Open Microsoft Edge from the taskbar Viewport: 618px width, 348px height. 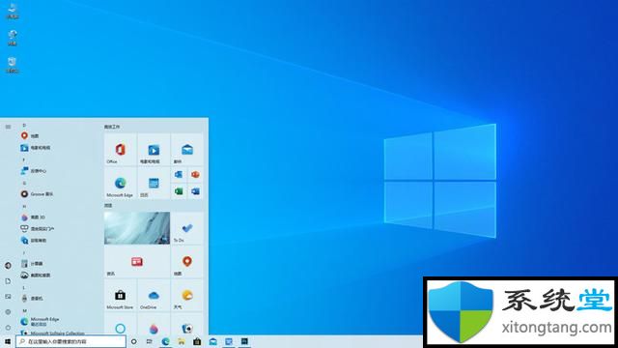point(165,341)
